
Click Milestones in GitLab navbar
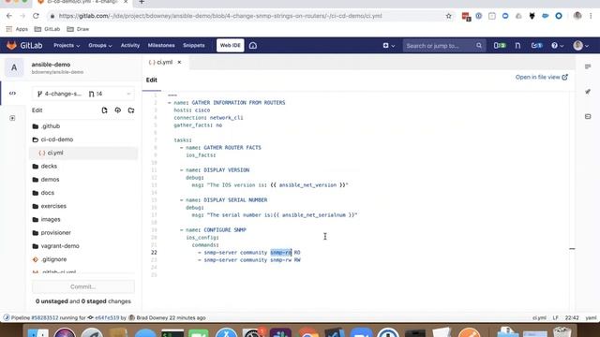161,46
